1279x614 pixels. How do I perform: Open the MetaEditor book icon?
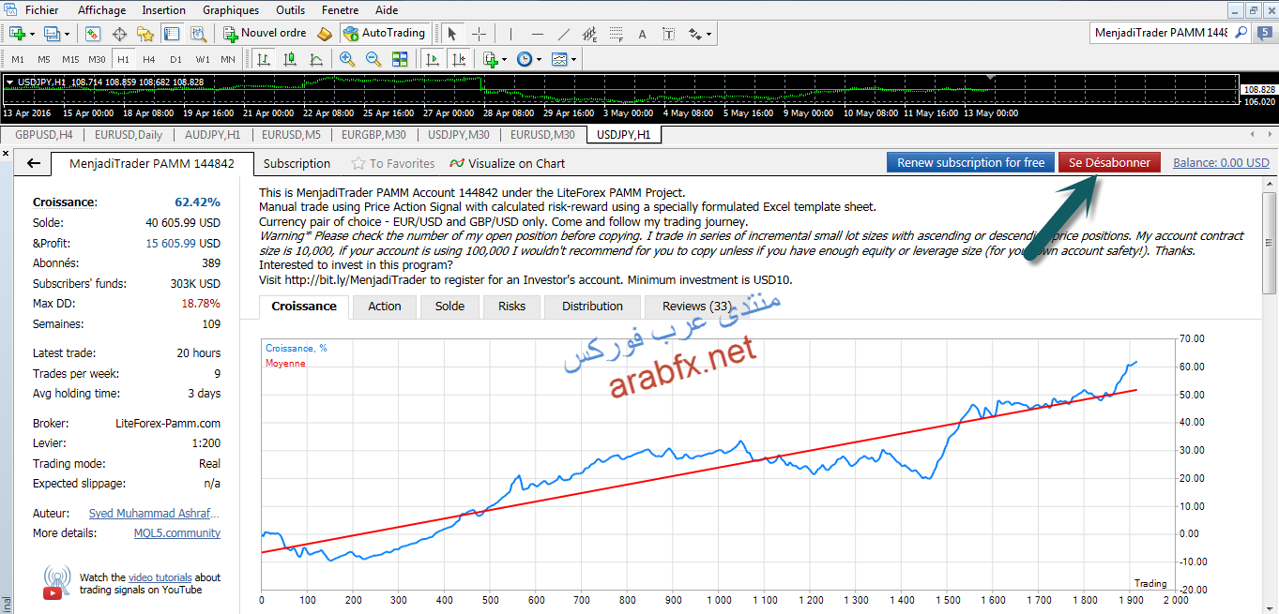coord(325,34)
